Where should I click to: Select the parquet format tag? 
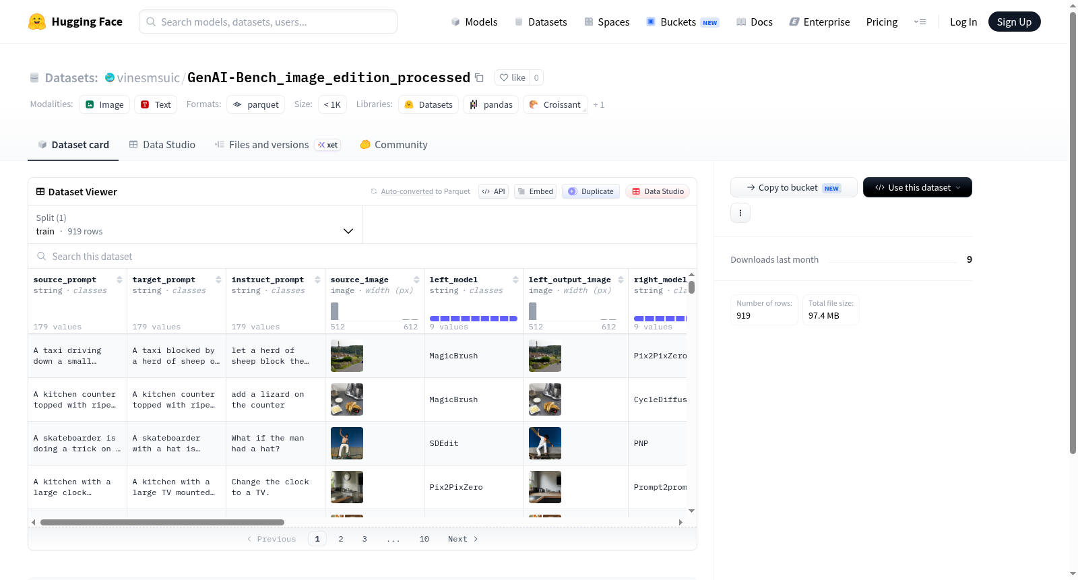point(255,104)
